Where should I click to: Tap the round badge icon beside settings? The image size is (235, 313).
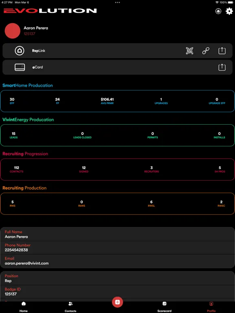[x=218, y=11]
